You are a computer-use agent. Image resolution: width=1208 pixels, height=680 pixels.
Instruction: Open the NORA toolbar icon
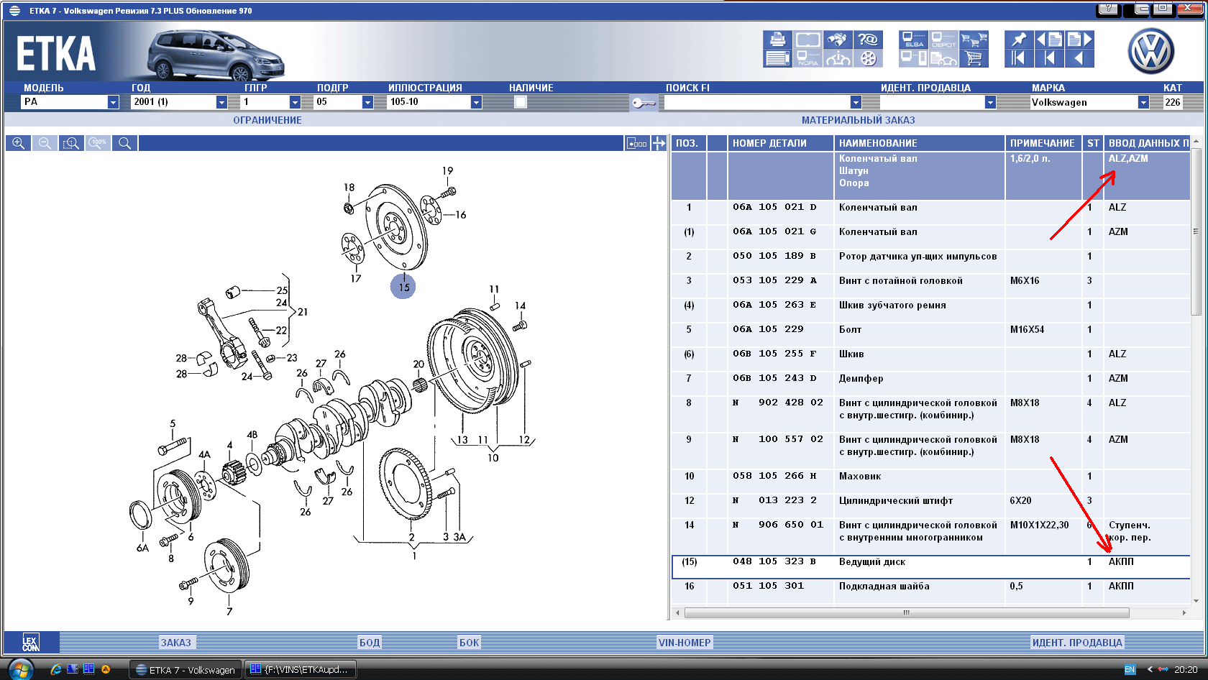(x=807, y=58)
